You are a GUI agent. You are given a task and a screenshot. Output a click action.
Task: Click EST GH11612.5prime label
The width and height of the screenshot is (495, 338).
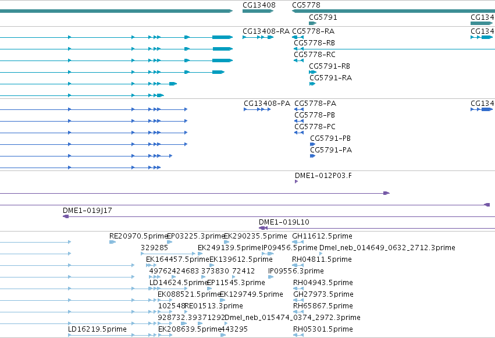point(322,236)
